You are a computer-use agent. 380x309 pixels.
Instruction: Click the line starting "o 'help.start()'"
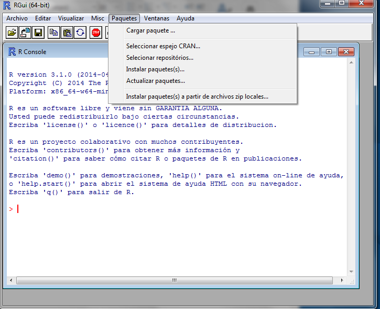tap(155, 184)
